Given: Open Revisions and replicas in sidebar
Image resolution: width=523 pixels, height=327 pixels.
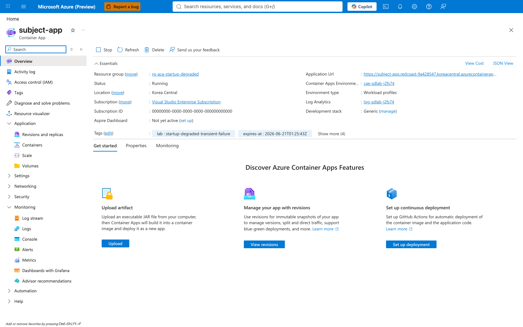Looking at the screenshot, I should (x=42, y=134).
